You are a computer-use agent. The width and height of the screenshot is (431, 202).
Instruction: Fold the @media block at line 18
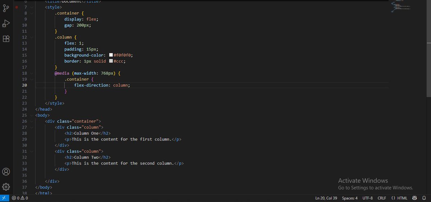32,73
